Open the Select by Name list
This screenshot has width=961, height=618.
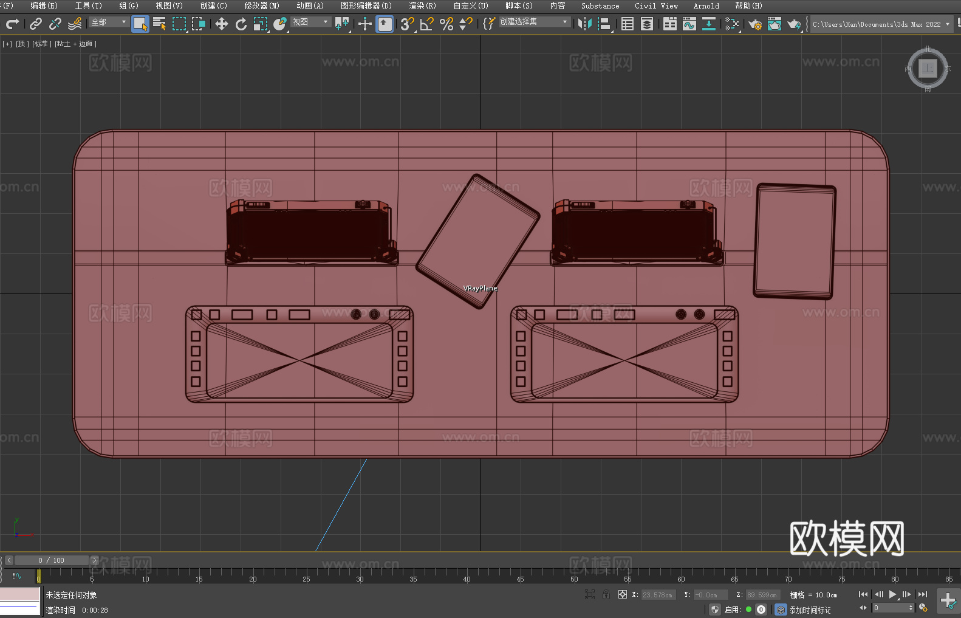pos(159,24)
